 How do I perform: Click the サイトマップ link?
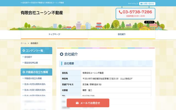133,4
